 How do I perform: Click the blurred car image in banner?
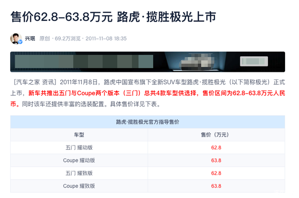point(197,62)
